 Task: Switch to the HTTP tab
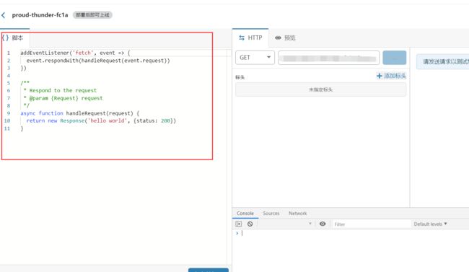(x=250, y=38)
